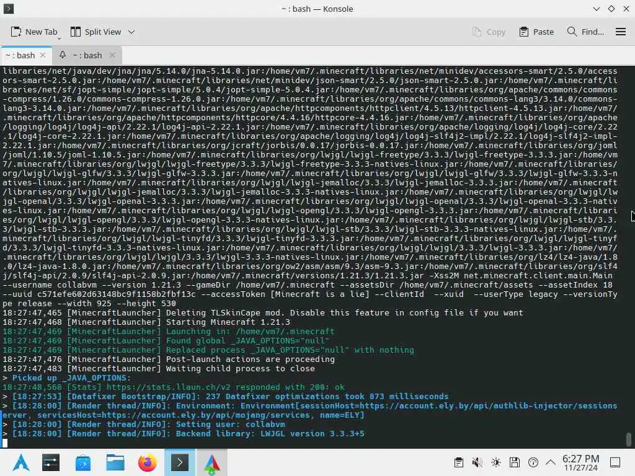Click 'Backend library: LWJGL version 3.3.3+5' line
Image resolution: width=635 pixels, height=476 pixels.
click(184, 434)
